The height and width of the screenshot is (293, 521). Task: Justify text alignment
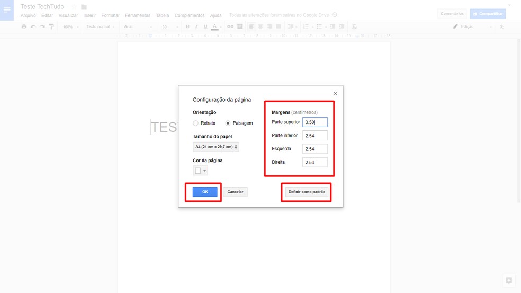click(279, 26)
